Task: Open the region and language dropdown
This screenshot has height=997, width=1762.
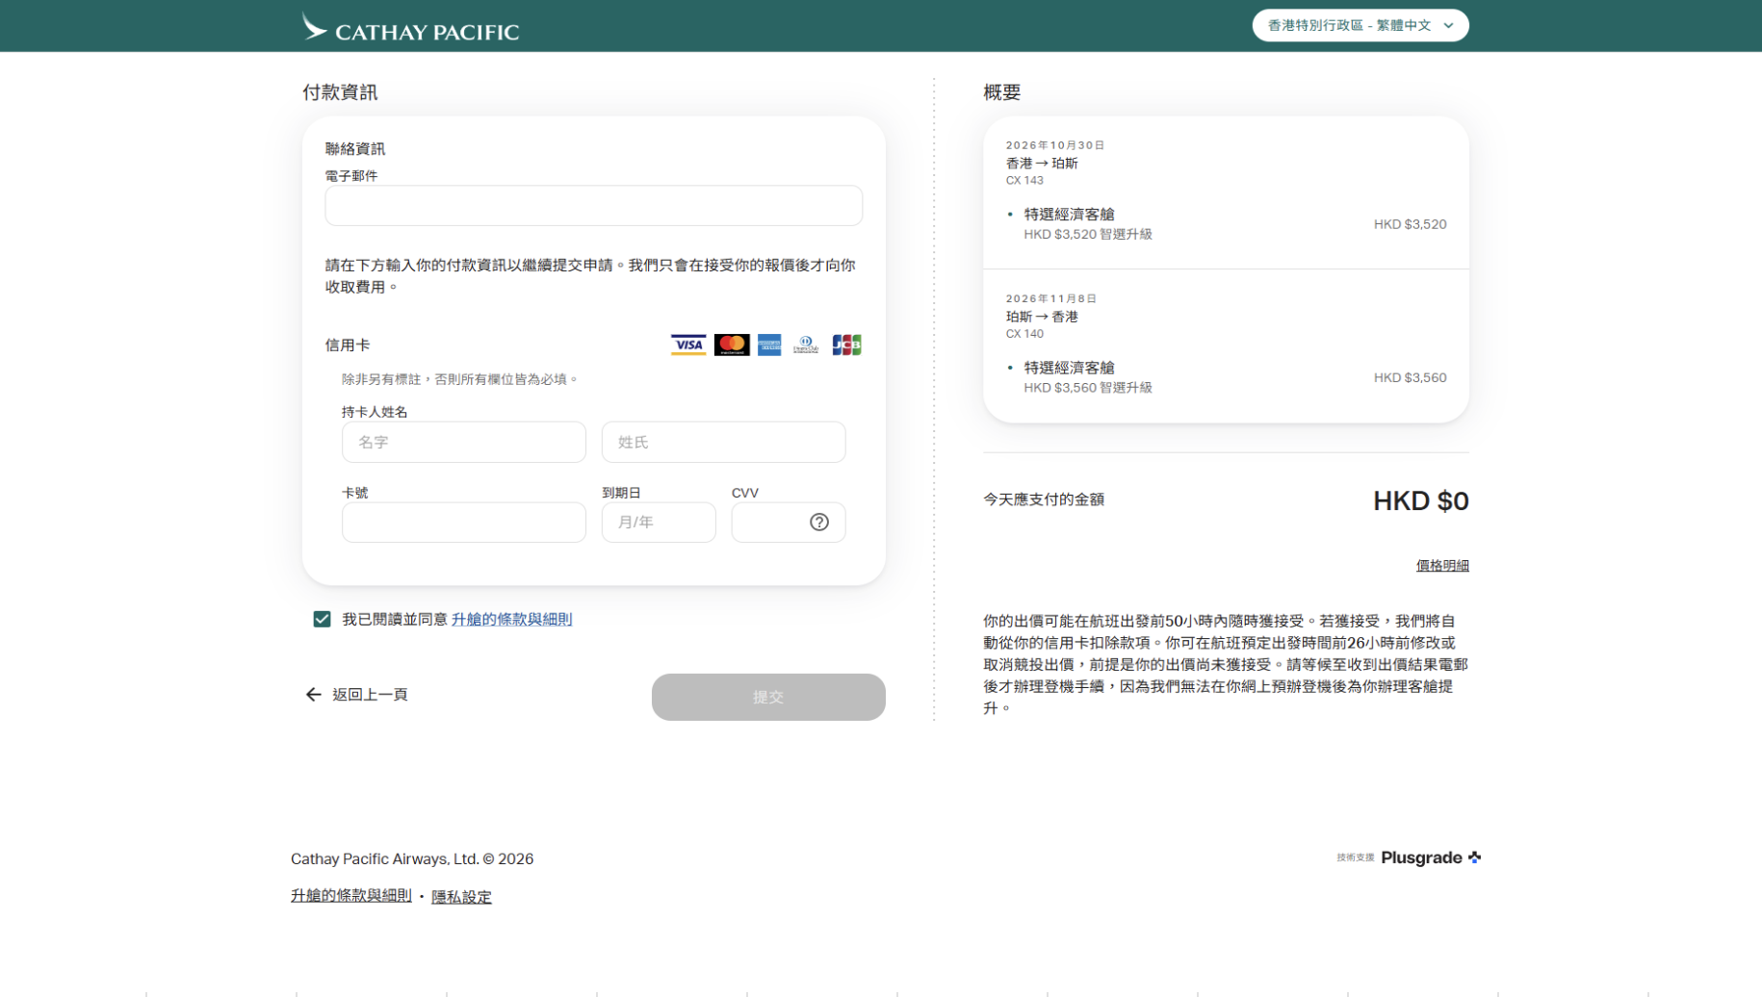Action: (x=1360, y=25)
